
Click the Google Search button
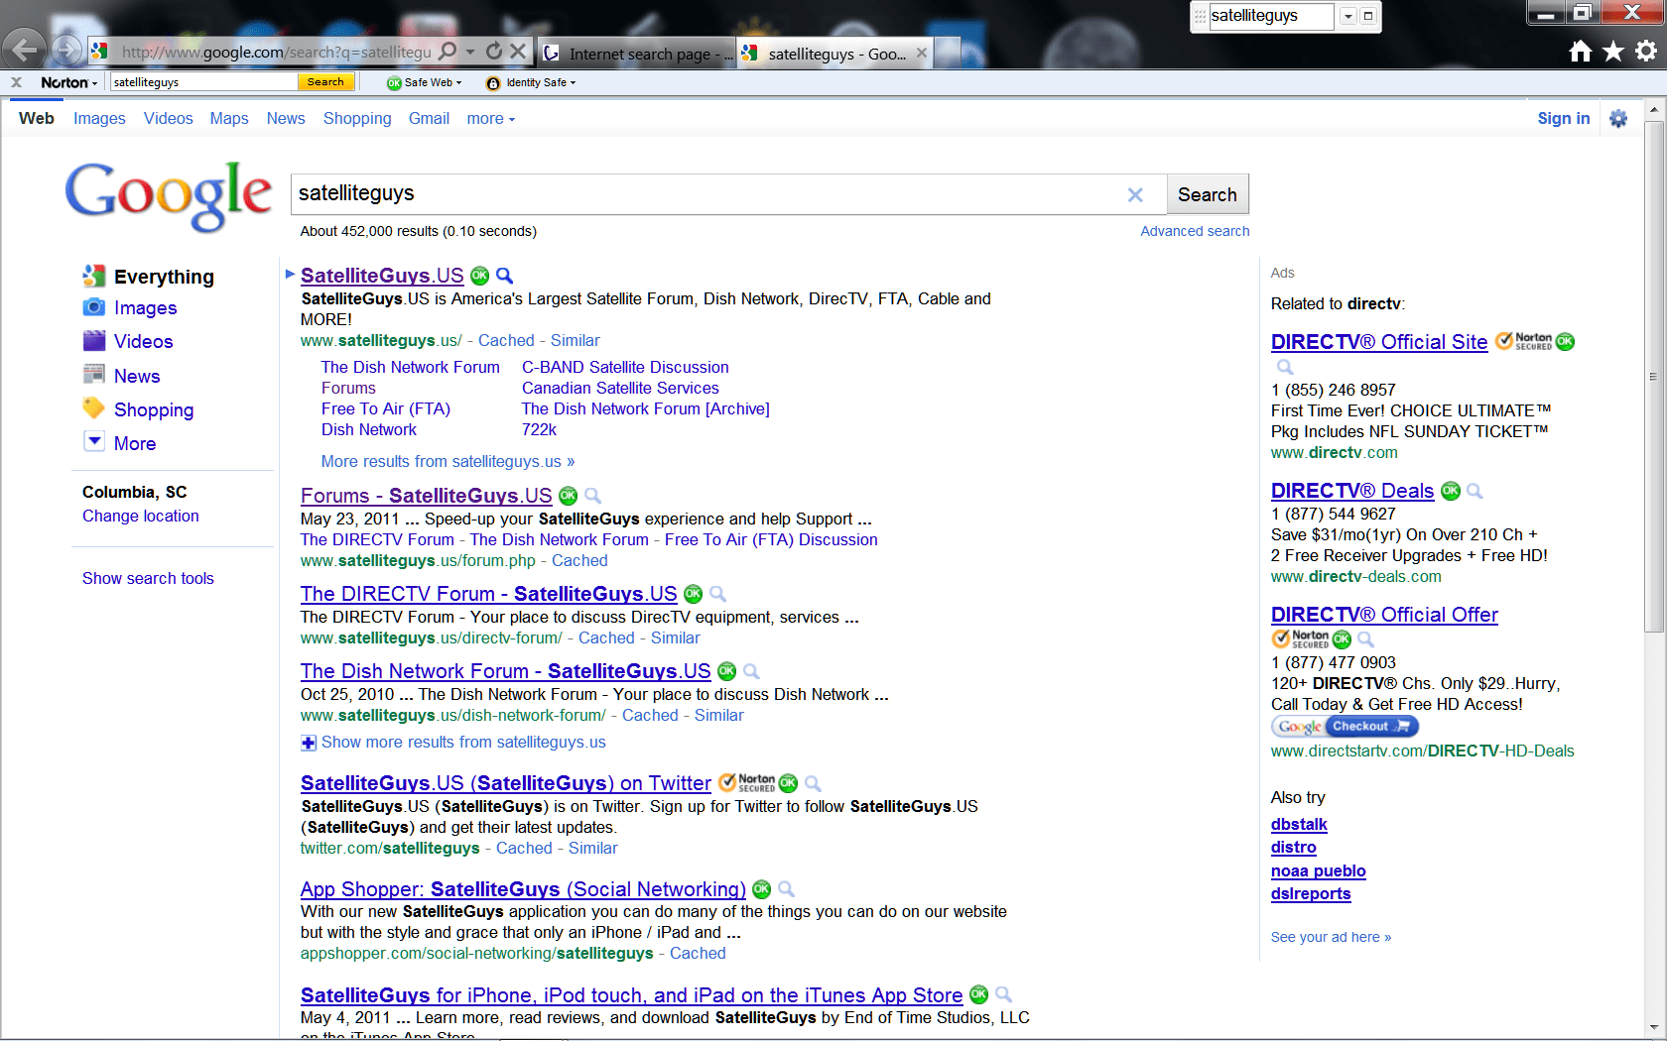[1207, 194]
